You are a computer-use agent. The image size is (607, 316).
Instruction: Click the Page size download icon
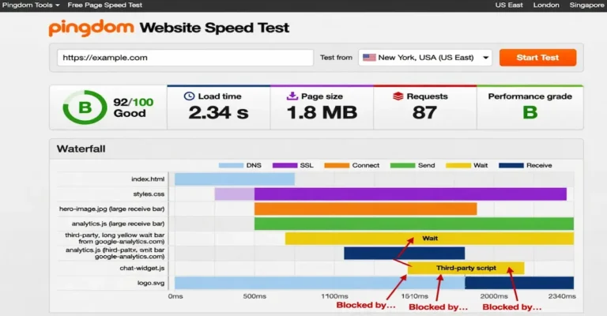pyautogui.click(x=292, y=96)
